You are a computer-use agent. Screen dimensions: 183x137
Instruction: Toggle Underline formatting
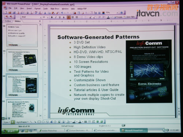point(60,18)
